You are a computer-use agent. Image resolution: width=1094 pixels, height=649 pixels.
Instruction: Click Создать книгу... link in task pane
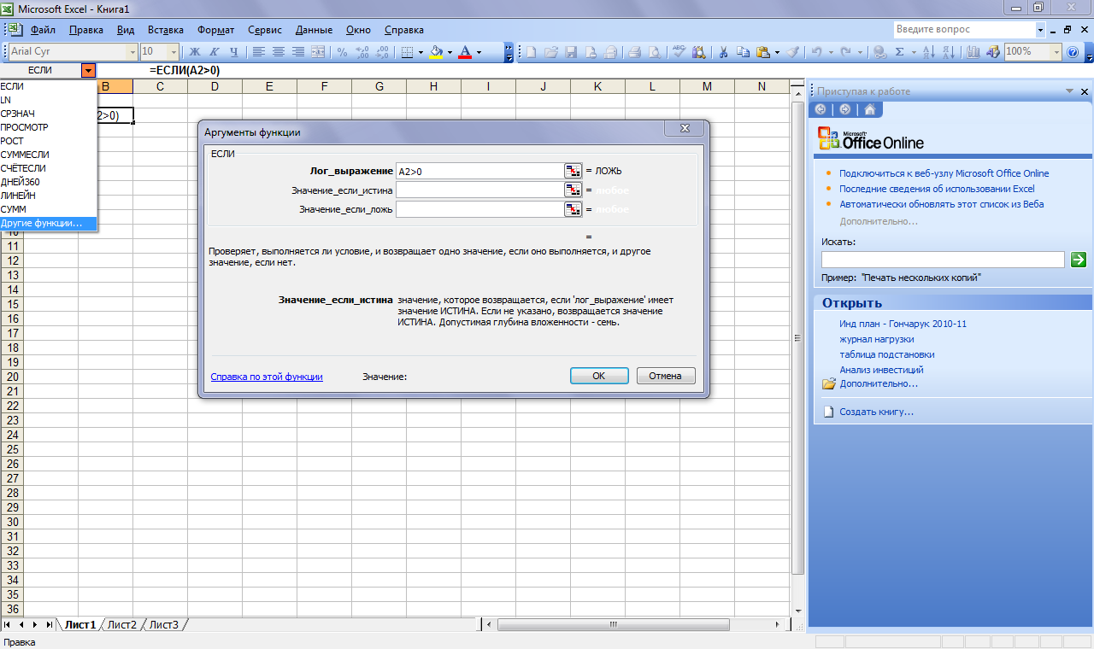click(x=876, y=412)
